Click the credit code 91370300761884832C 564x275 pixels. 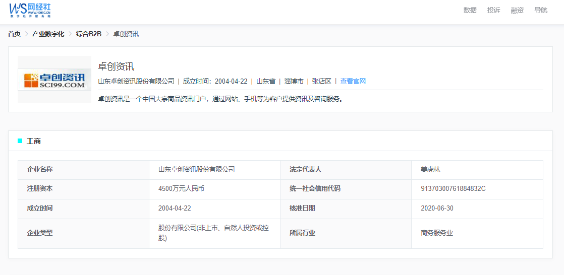coord(453,189)
